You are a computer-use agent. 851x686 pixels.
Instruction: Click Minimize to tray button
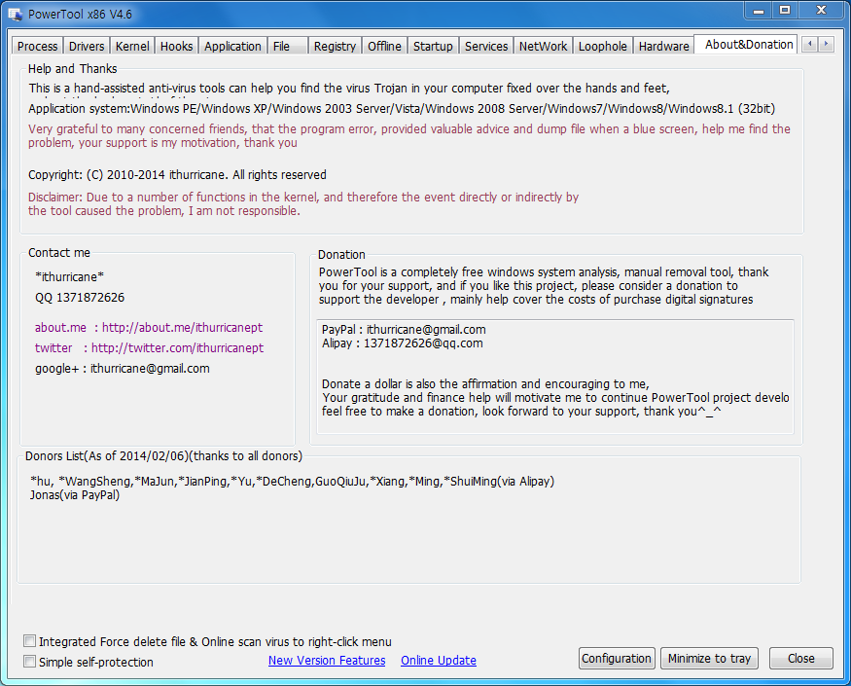point(709,659)
